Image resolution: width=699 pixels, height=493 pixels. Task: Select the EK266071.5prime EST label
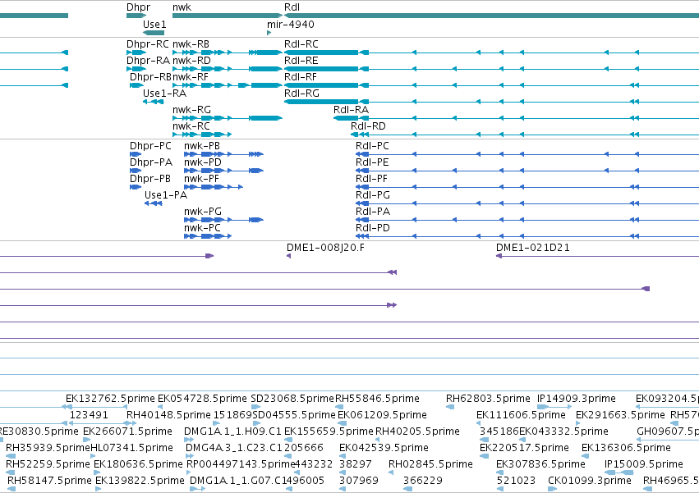(127, 431)
